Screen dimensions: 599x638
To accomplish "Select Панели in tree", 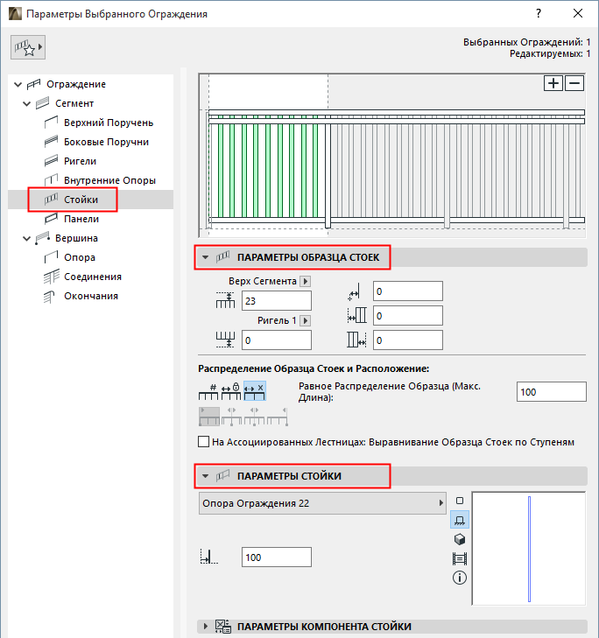I will point(81,219).
